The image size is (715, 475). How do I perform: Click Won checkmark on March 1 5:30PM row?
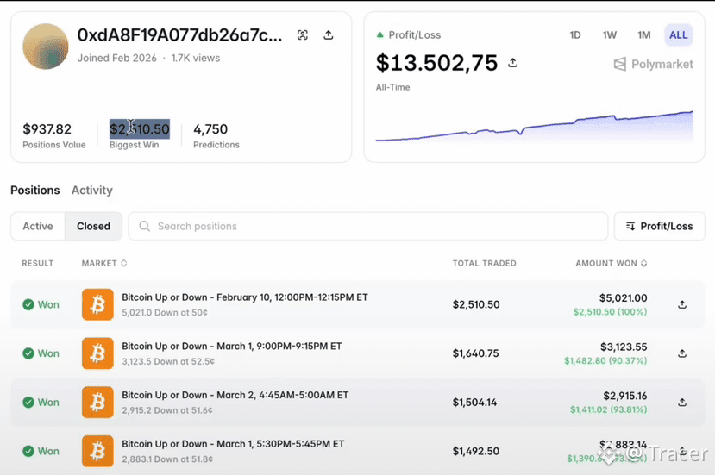[x=28, y=451]
